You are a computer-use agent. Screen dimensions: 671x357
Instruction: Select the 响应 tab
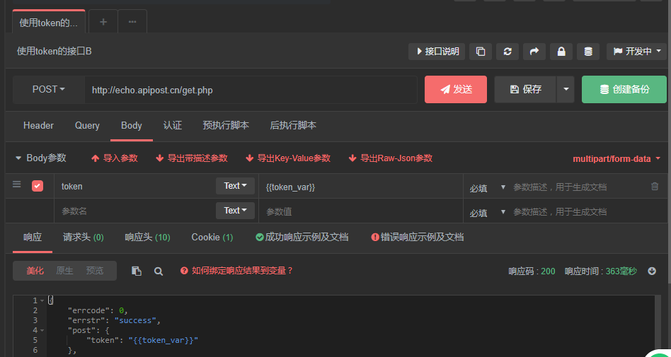click(x=33, y=238)
